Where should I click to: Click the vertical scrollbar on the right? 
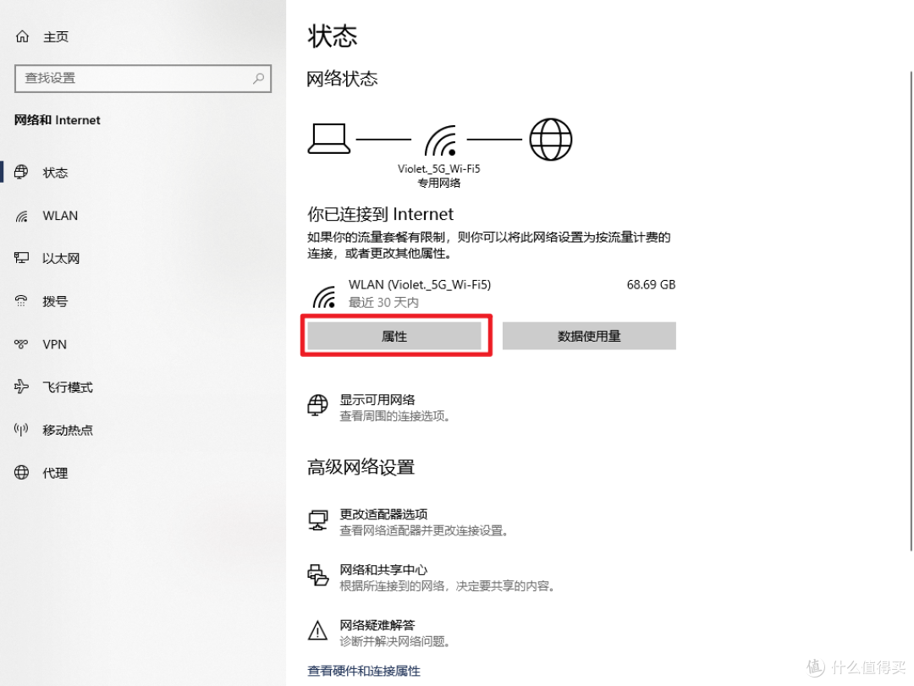pyautogui.click(x=911, y=311)
